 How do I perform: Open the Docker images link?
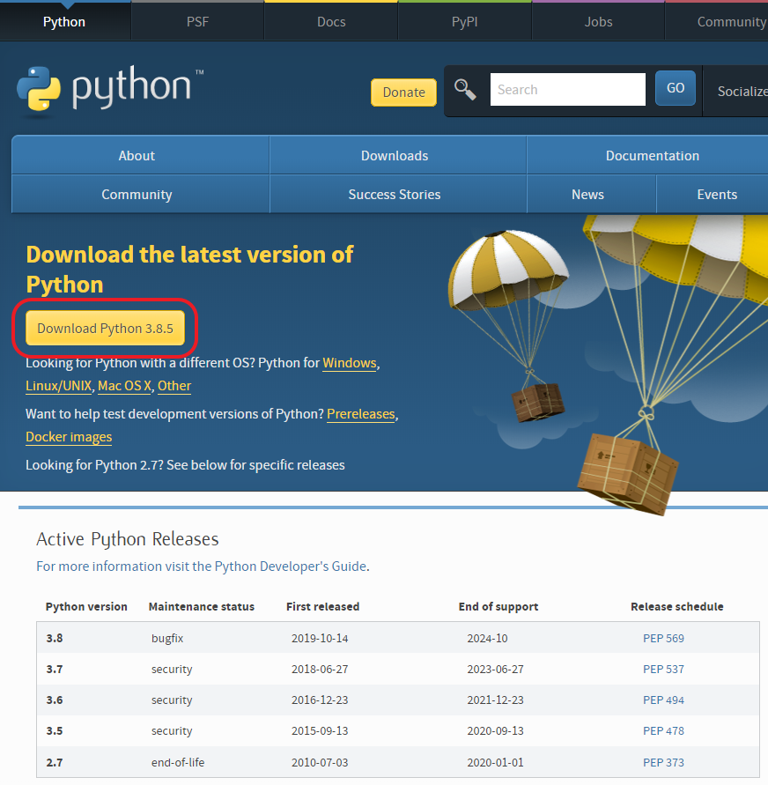click(69, 437)
